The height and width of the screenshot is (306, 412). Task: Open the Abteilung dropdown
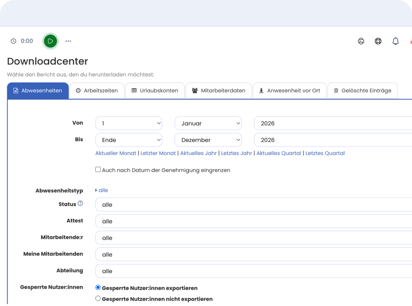pos(253,271)
